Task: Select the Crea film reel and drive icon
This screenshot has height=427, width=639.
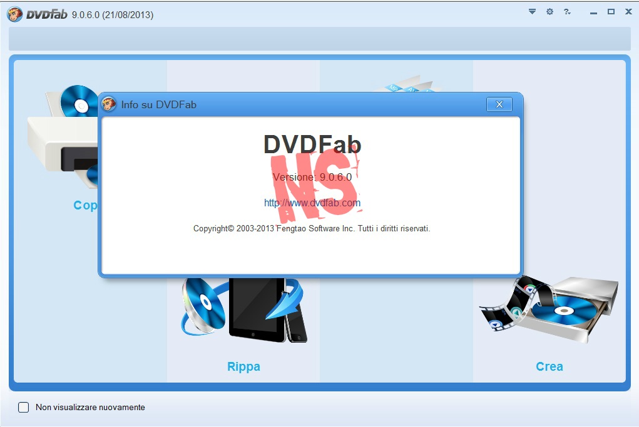Action: click(x=548, y=309)
